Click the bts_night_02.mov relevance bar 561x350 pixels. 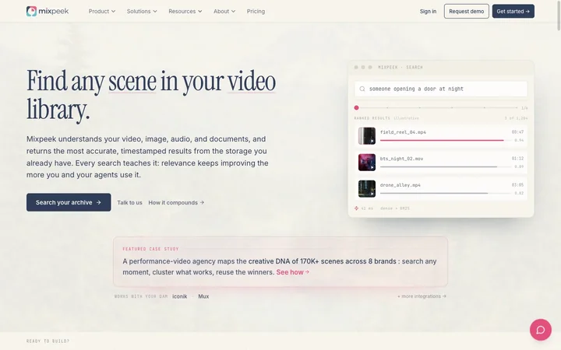tap(446, 166)
